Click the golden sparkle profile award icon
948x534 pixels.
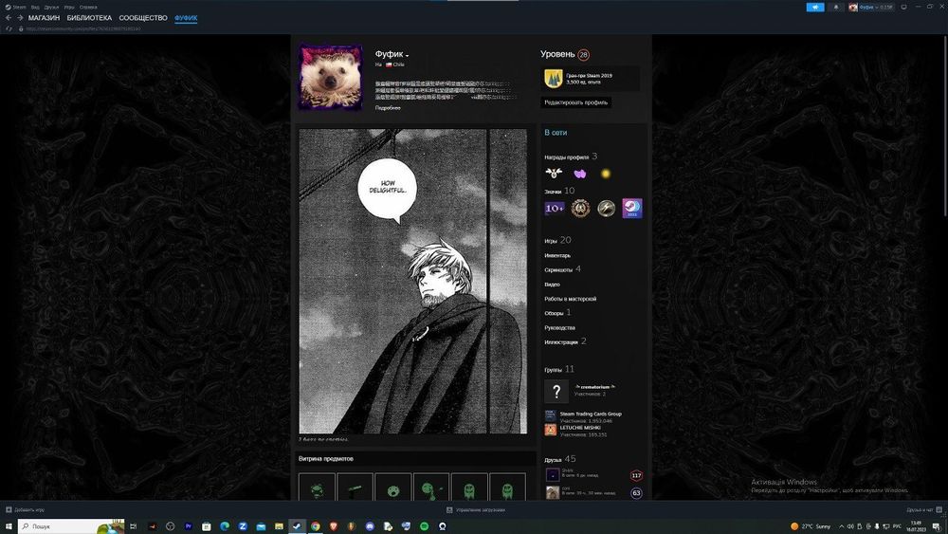(x=606, y=175)
